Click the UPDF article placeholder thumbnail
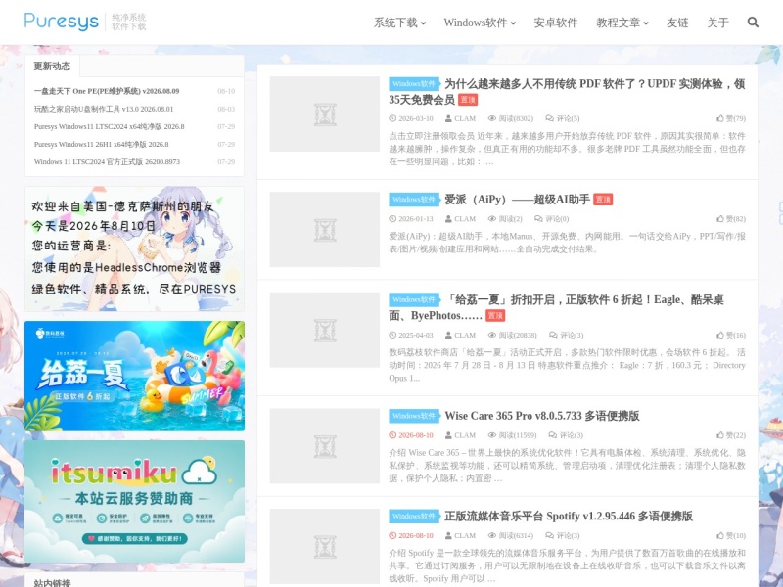This screenshot has width=783, height=587. (325, 113)
